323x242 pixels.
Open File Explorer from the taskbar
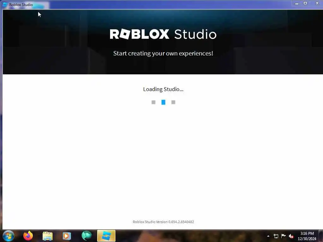tap(48, 236)
